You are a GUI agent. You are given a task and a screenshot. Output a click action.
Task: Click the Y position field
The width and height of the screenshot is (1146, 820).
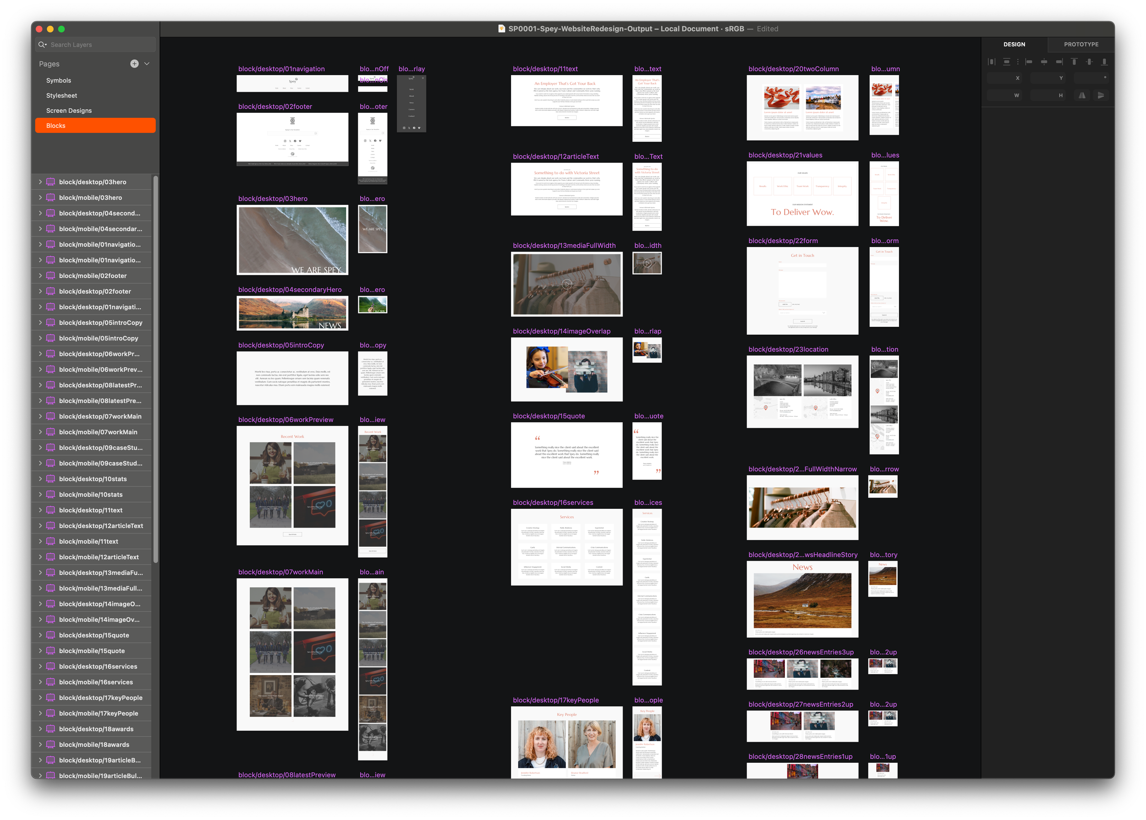(1049, 78)
